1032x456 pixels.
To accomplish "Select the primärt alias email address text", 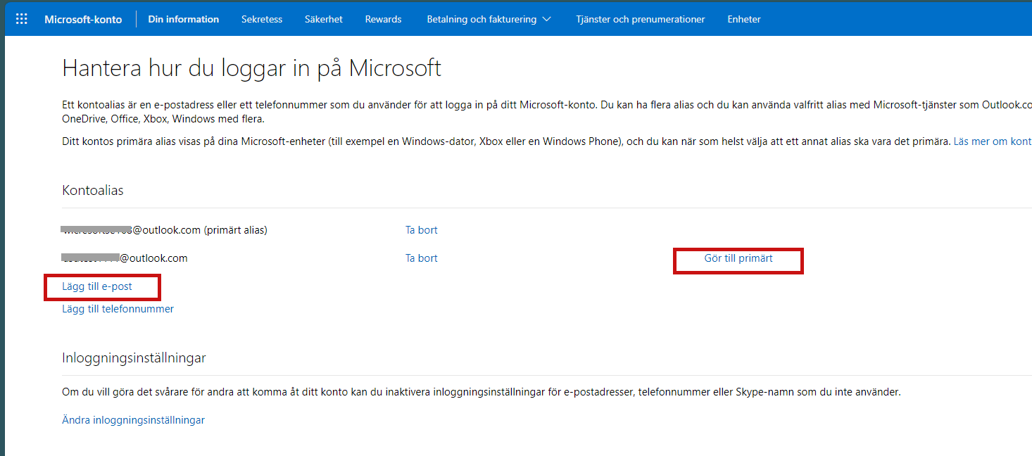I will pos(165,230).
